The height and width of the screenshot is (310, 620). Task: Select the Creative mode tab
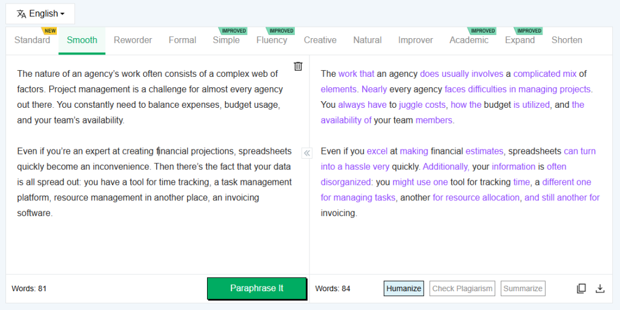point(320,40)
